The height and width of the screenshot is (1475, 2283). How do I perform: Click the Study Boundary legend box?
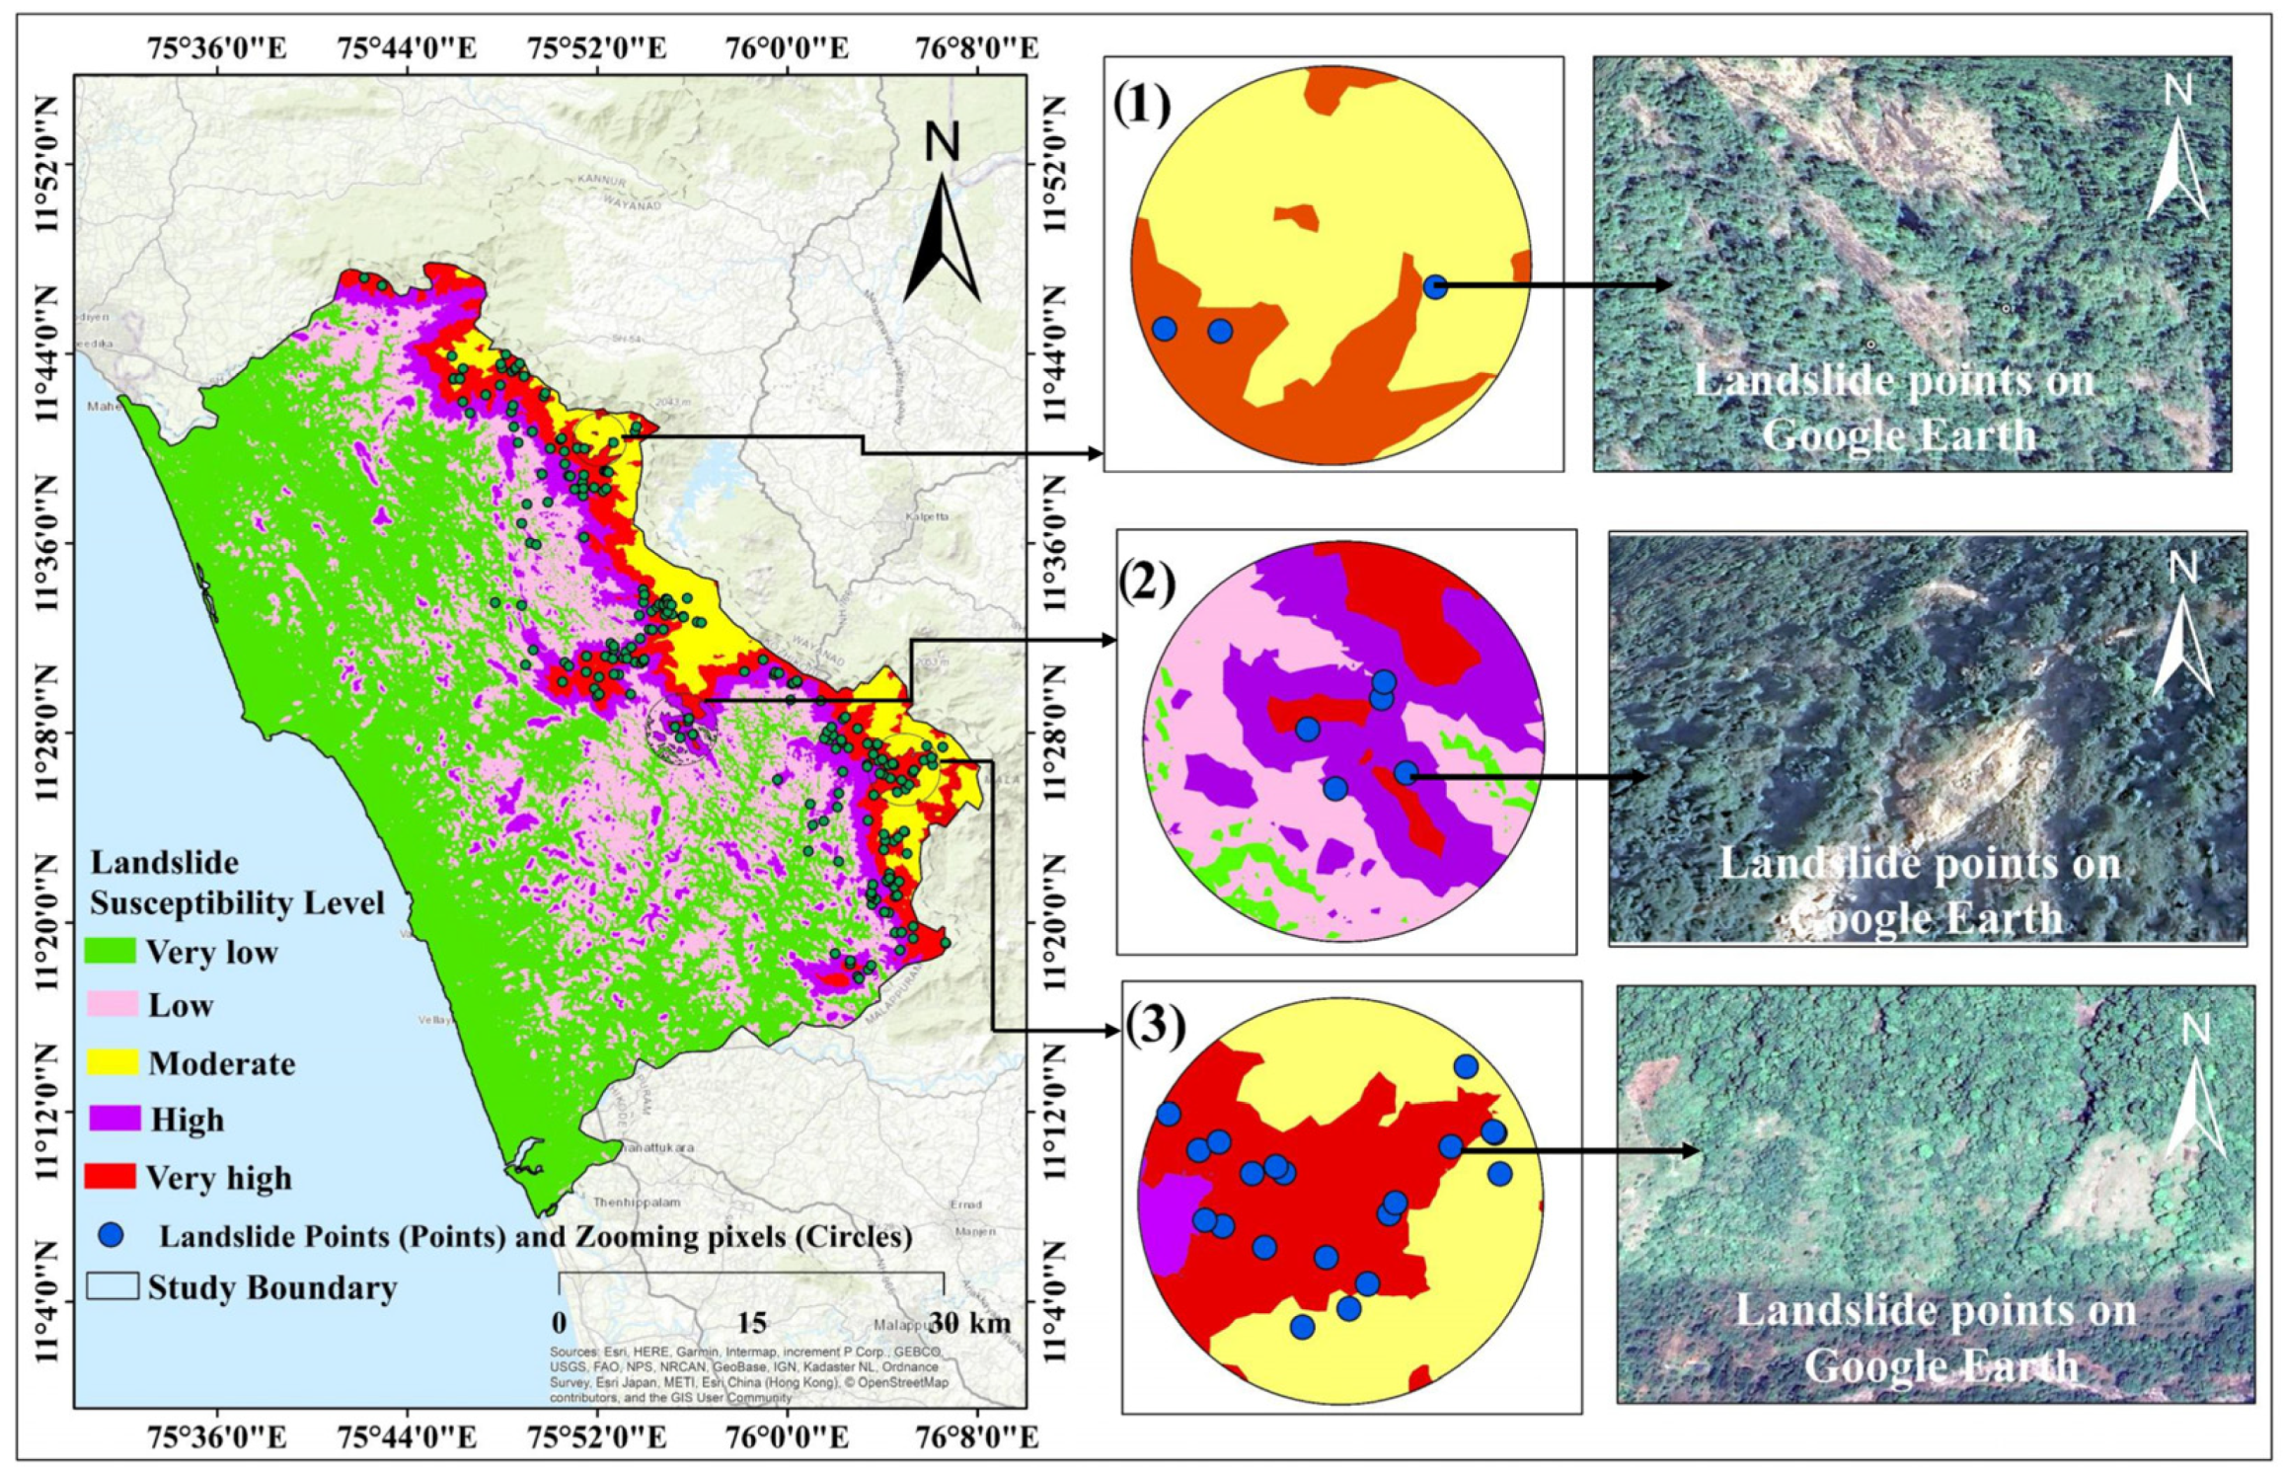pyautogui.click(x=112, y=1287)
